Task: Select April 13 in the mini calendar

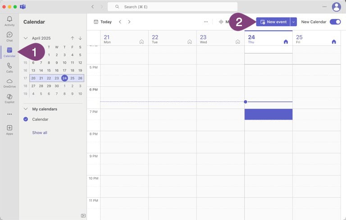Action: tap(33, 70)
